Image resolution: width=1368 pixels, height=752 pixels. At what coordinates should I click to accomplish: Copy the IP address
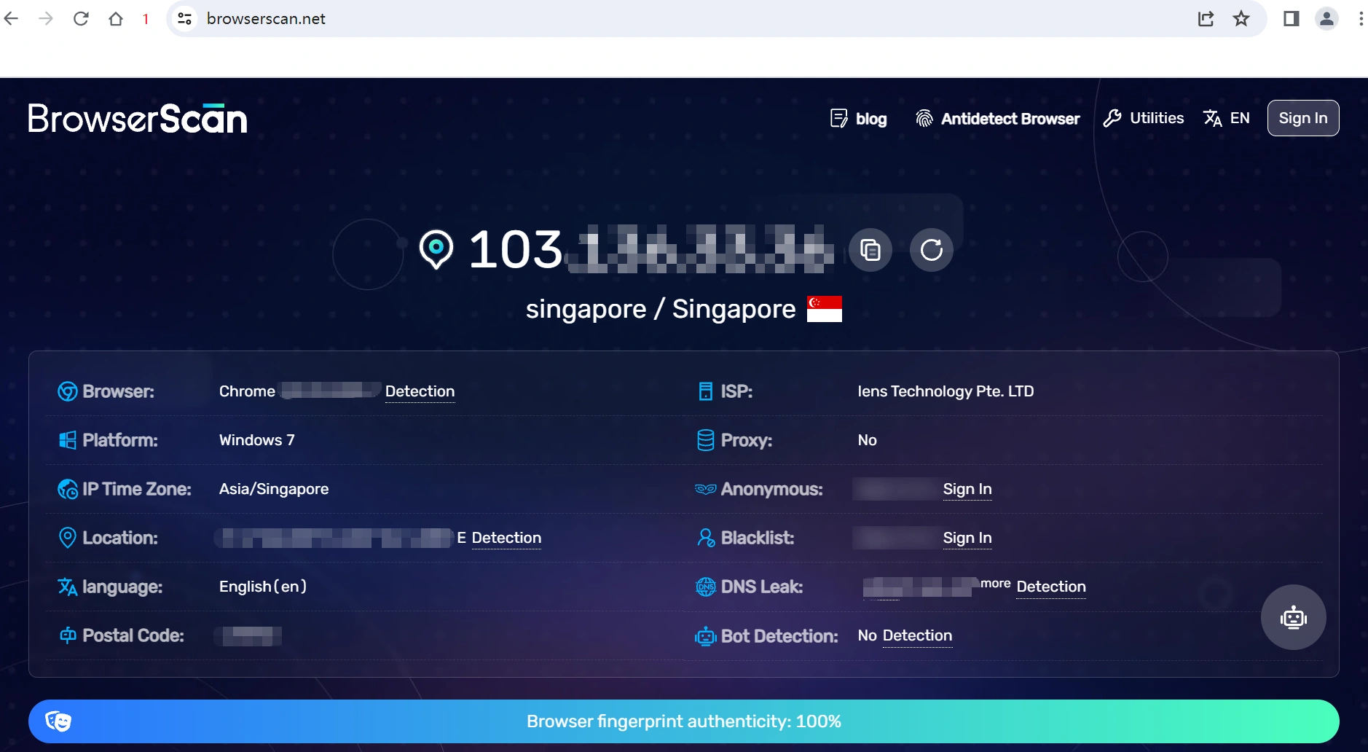[x=870, y=250]
